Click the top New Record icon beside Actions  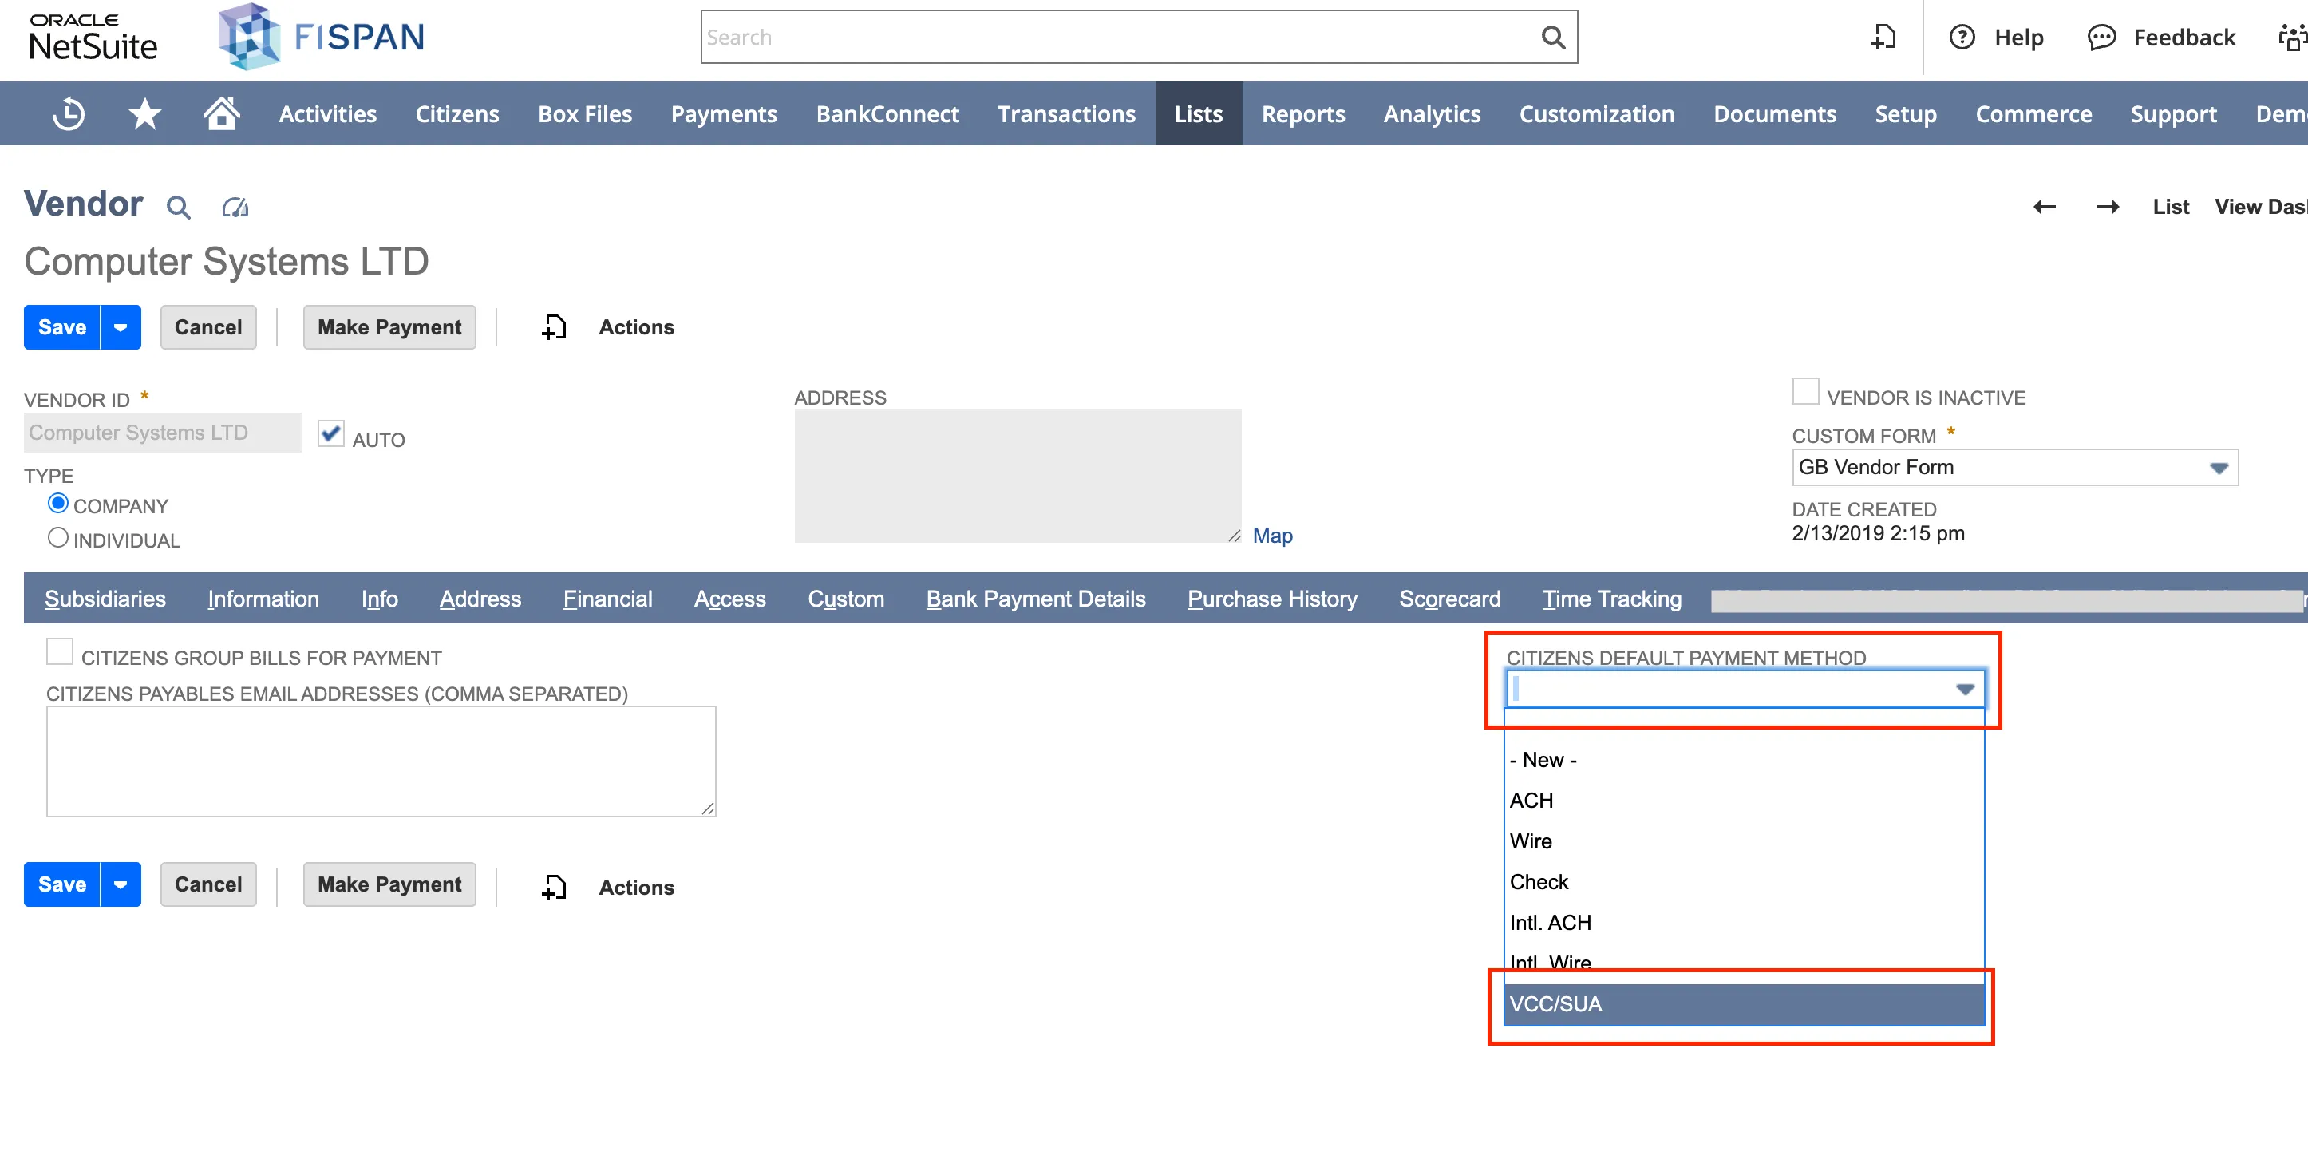[555, 327]
